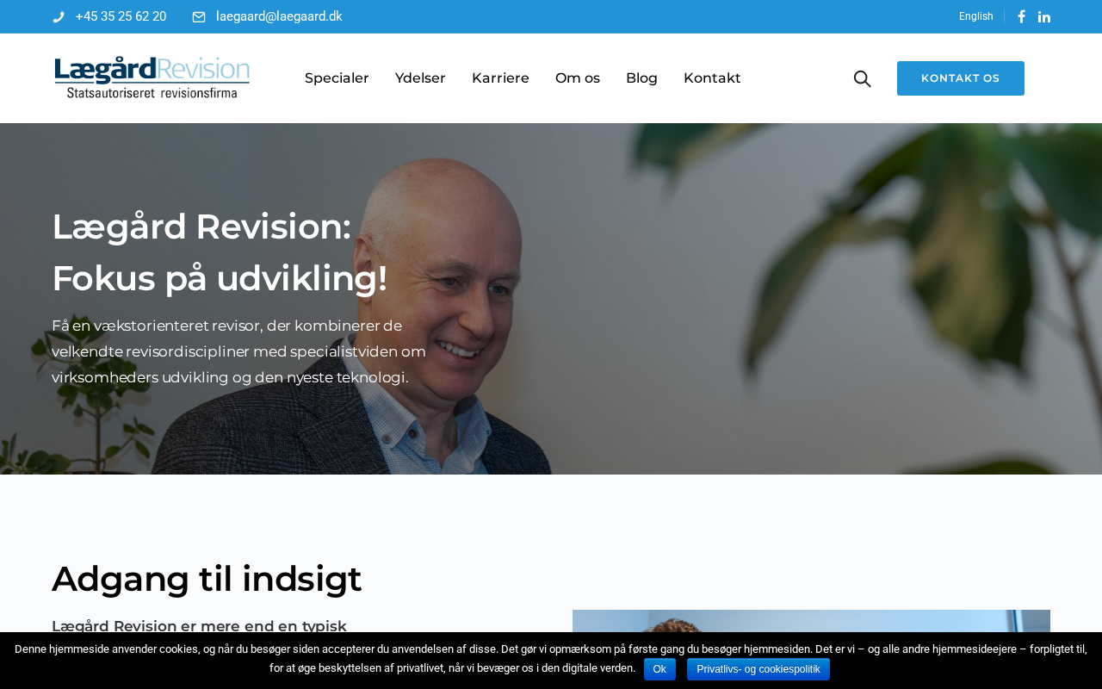
Task: Open the Specialer menu
Action: (x=337, y=78)
